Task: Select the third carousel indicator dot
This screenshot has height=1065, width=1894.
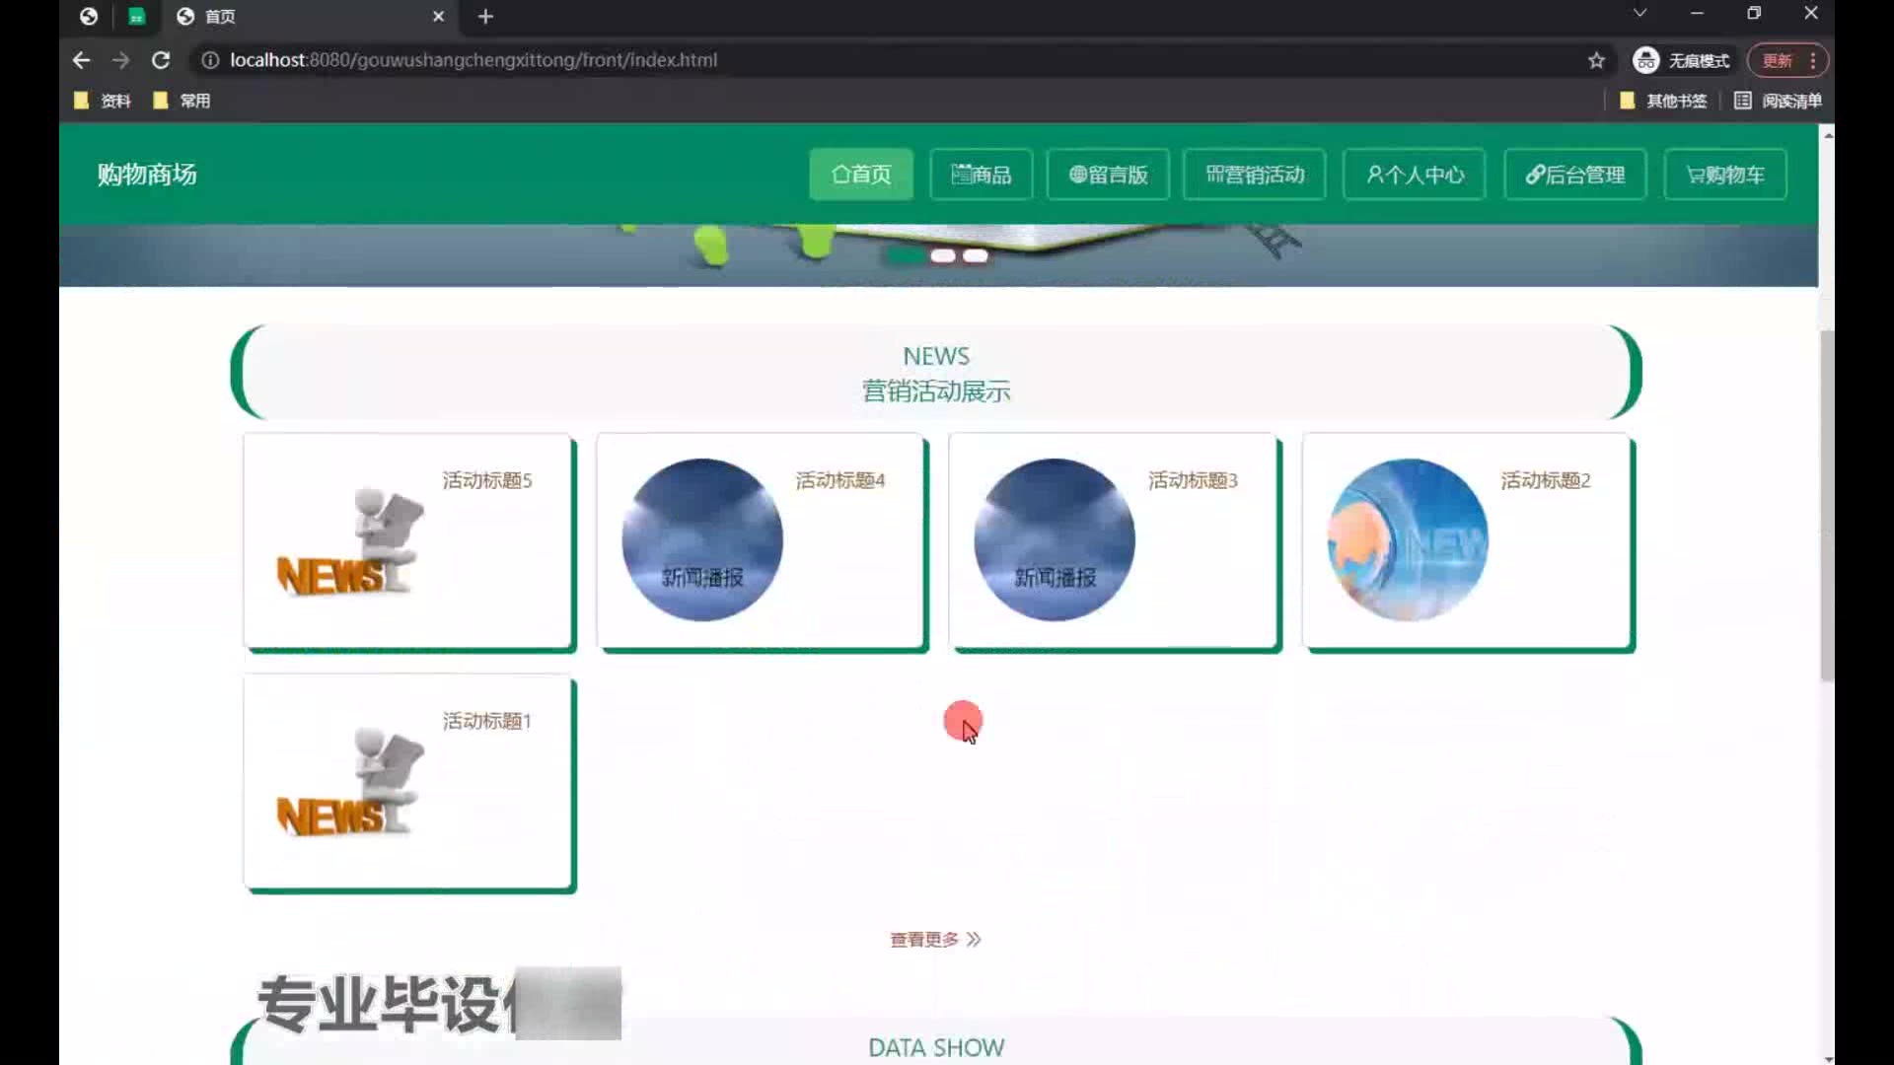Action: click(976, 256)
